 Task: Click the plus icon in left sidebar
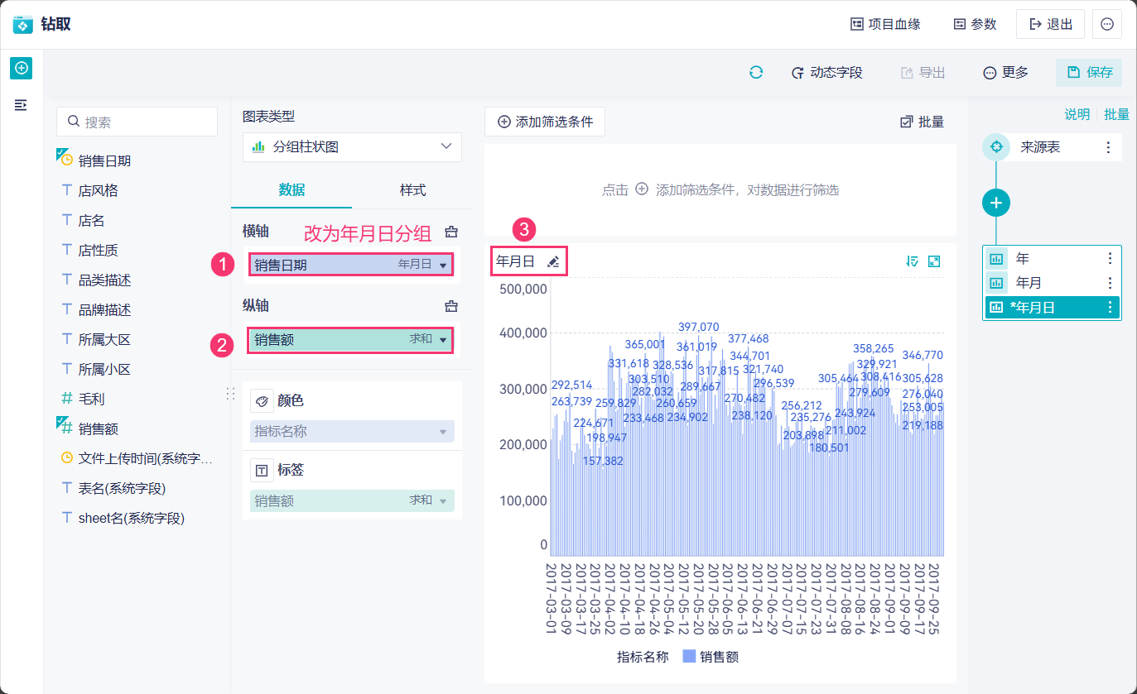(x=22, y=68)
